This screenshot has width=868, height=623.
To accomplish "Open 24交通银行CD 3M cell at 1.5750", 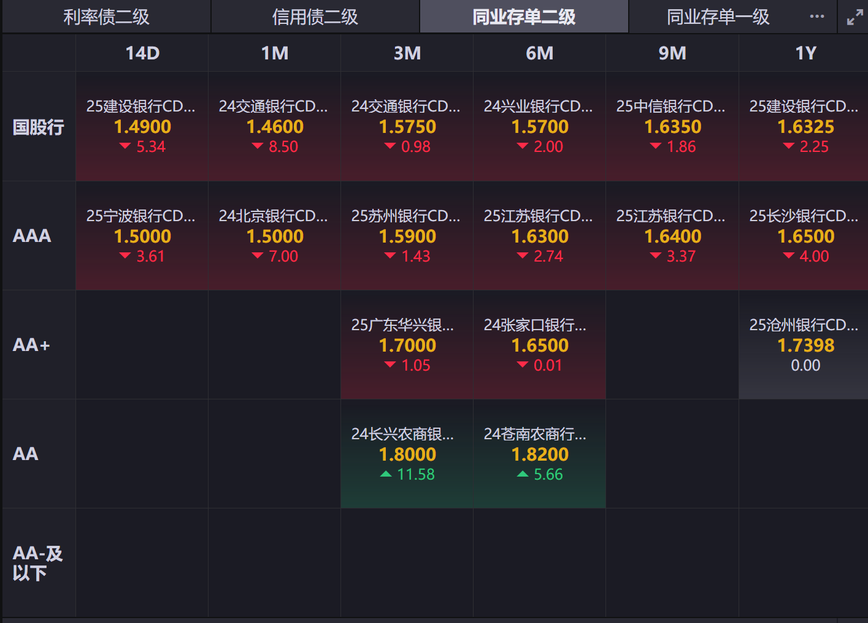I will tap(407, 127).
